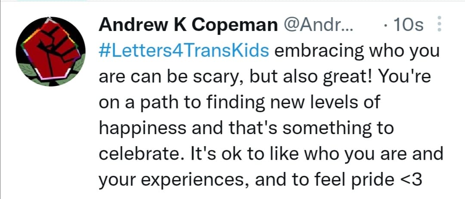465x199 pixels.
Task: Click the phrase 'embracing who you' after the hashtag
Action: [x=357, y=51]
